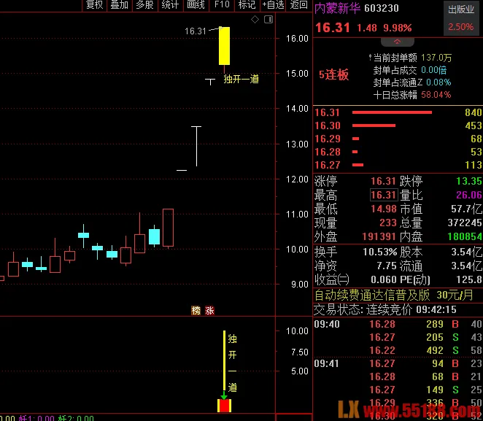Image resolution: width=483 pixels, height=421 pixels.
Task: Open the 统计 statistics tool
Action: tap(170, 5)
